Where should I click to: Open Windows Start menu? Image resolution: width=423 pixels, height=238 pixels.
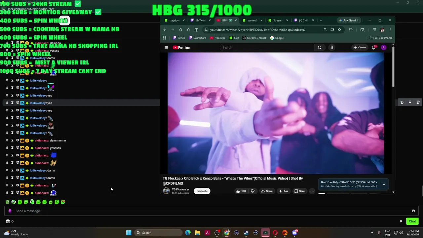tap(129, 233)
